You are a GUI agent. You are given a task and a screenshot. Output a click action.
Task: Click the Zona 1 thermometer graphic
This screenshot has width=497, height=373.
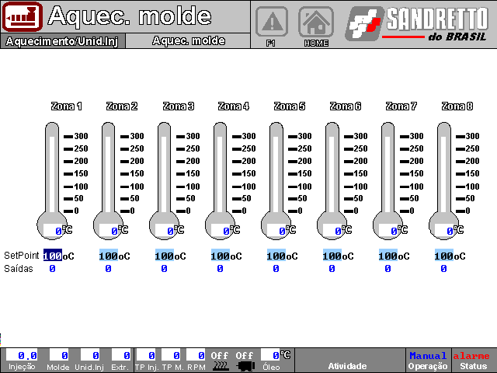(x=52, y=175)
